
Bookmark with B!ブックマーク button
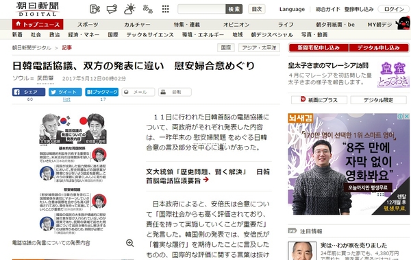(101, 92)
